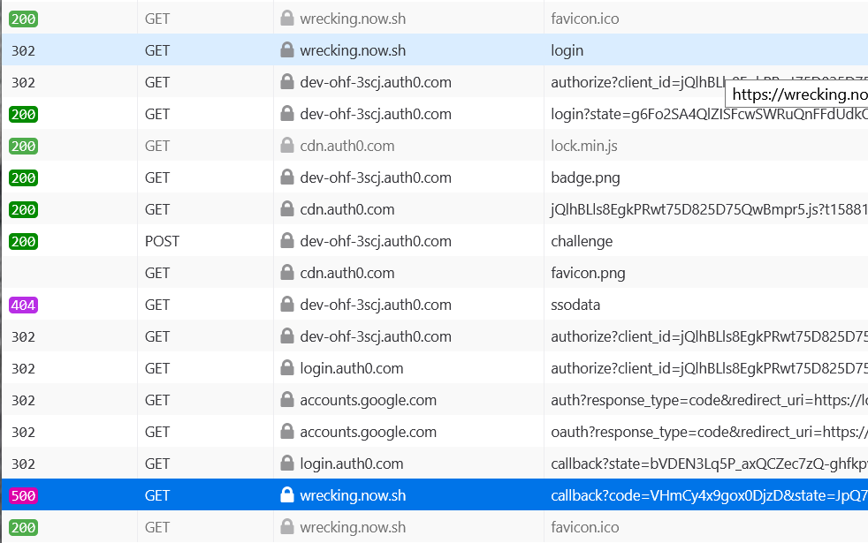Click the accounts.google.com domain in the oauth?response_type row
Image resolution: width=868 pixels, height=543 pixels.
(368, 433)
